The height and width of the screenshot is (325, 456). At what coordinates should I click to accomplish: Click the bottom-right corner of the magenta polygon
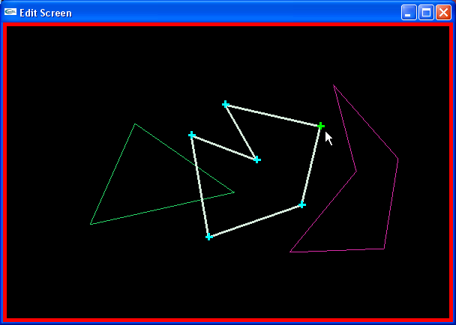point(384,249)
